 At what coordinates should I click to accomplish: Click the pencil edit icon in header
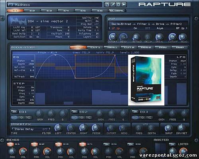[113, 4]
